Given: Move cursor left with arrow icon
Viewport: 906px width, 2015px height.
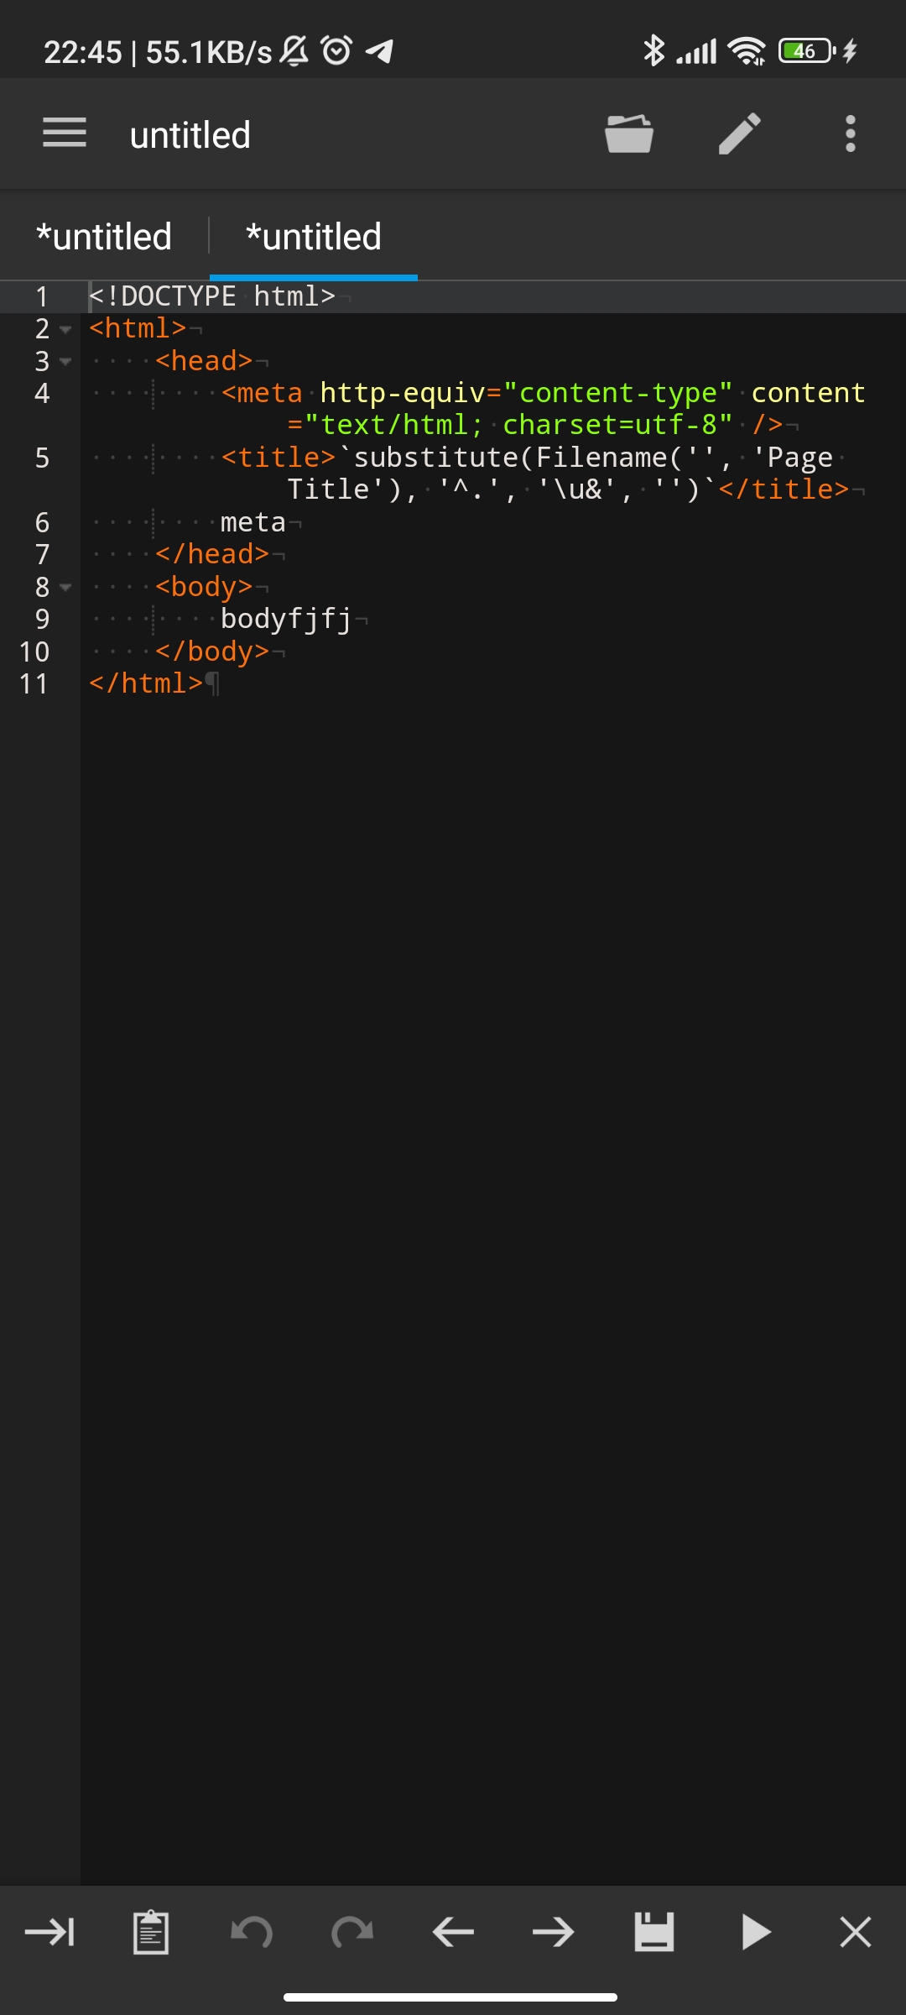Looking at the screenshot, I should [453, 1932].
